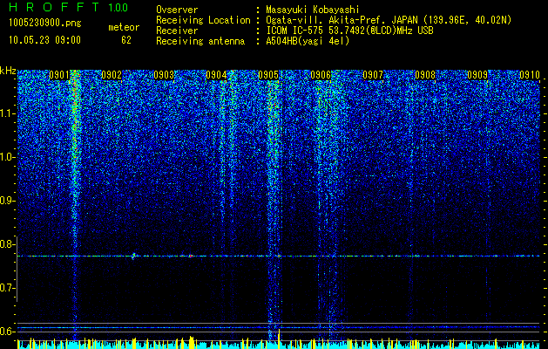Image resolution: width=548 pixels, height=349 pixels.
Task: Click the 0910 time marker
Action: [530, 75]
